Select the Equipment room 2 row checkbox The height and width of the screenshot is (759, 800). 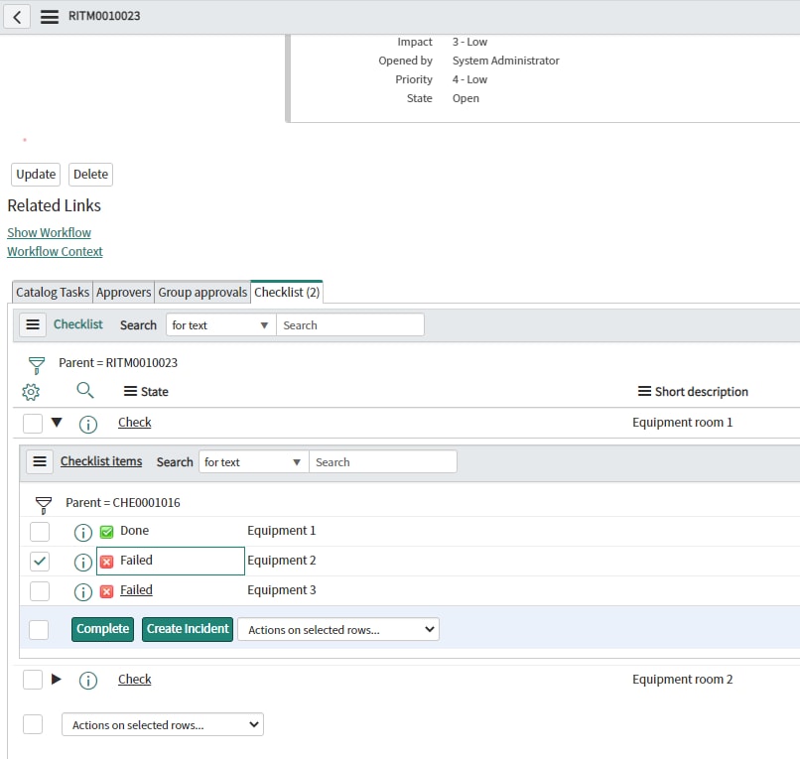[x=33, y=680]
